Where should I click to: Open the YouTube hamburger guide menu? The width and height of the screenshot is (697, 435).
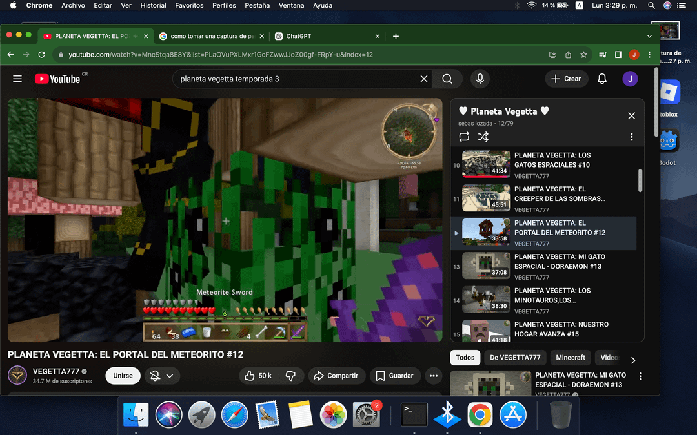(17, 79)
